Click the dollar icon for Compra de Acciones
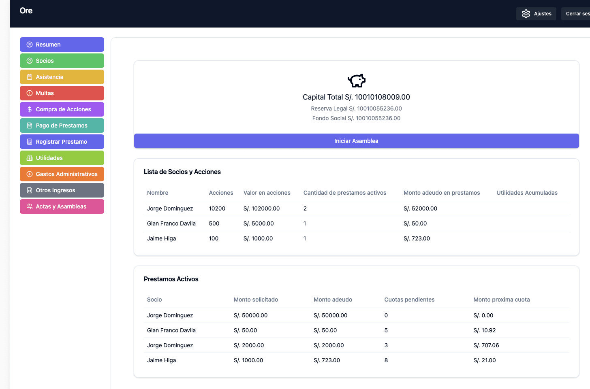This screenshot has width=590, height=389. pos(30,109)
